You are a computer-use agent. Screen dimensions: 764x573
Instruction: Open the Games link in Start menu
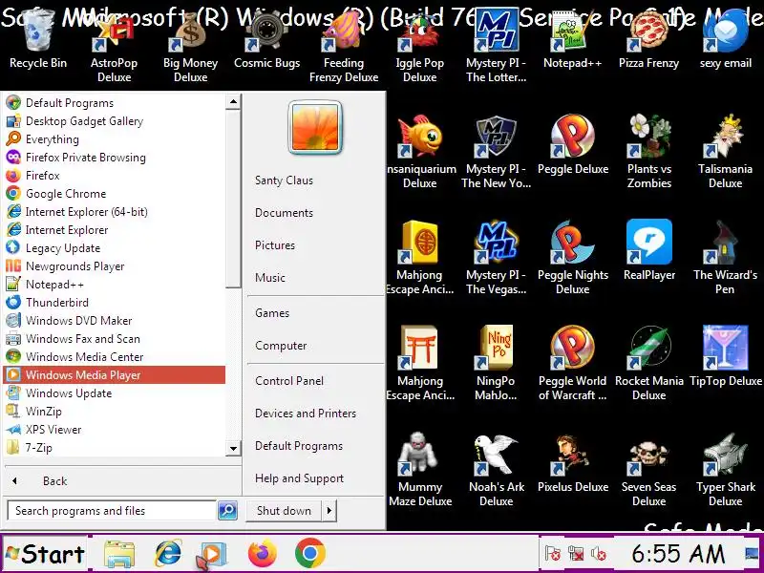click(272, 313)
